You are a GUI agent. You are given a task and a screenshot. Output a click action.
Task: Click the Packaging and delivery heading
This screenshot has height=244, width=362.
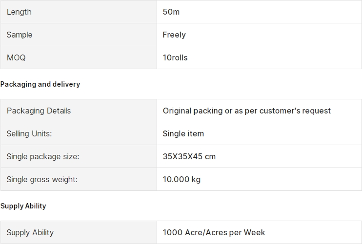click(40, 84)
